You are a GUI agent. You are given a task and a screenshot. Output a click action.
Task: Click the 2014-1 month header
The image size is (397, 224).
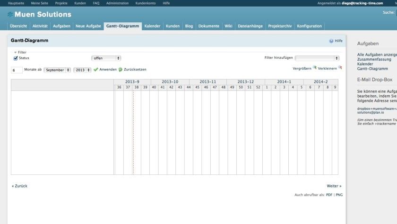(x=284, y=82)
